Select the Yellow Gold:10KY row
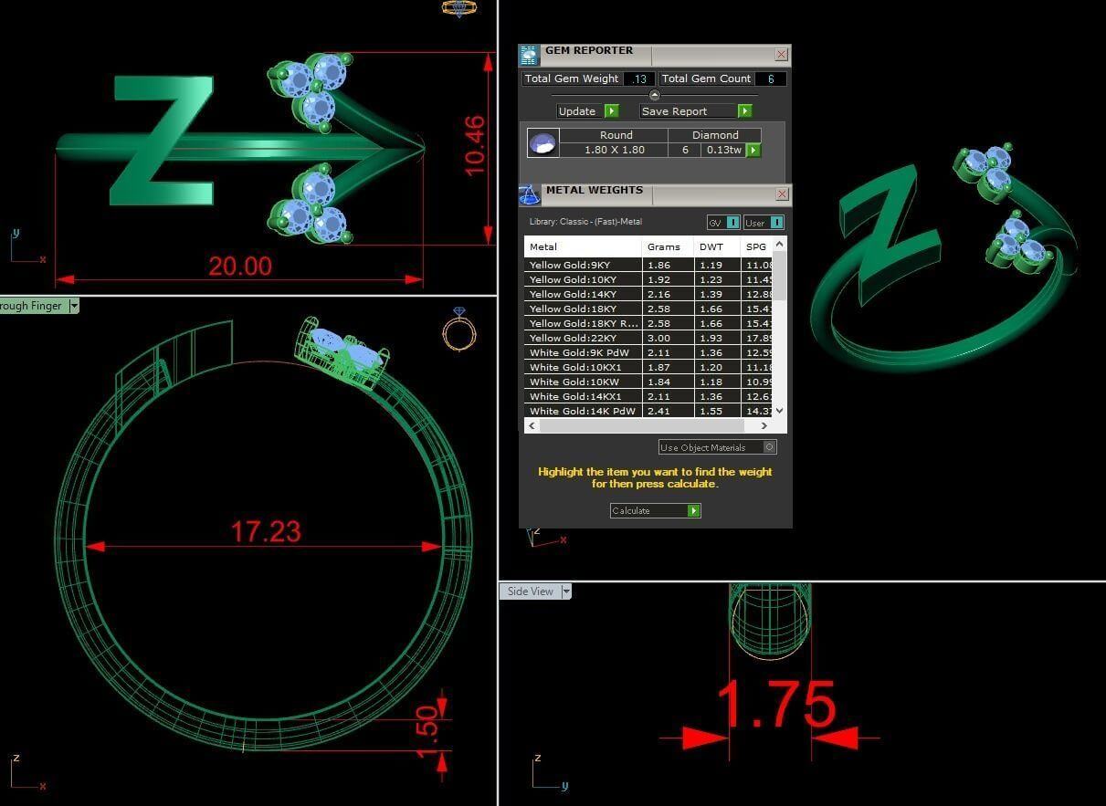1106x806 pixels. click(648, 280)
